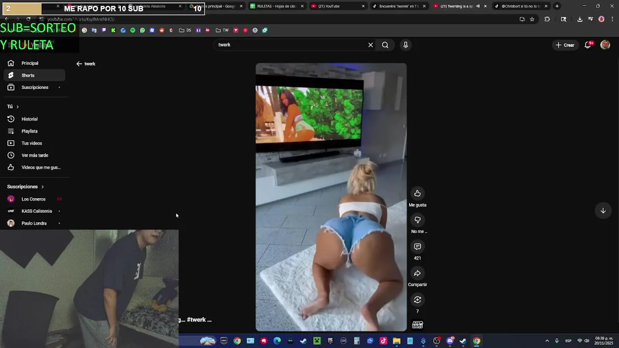Image resolution: width=619 pixels, height=348 pixels.
Task: Open Minecraft from the taskbar
Action: [x=317, y=341]
